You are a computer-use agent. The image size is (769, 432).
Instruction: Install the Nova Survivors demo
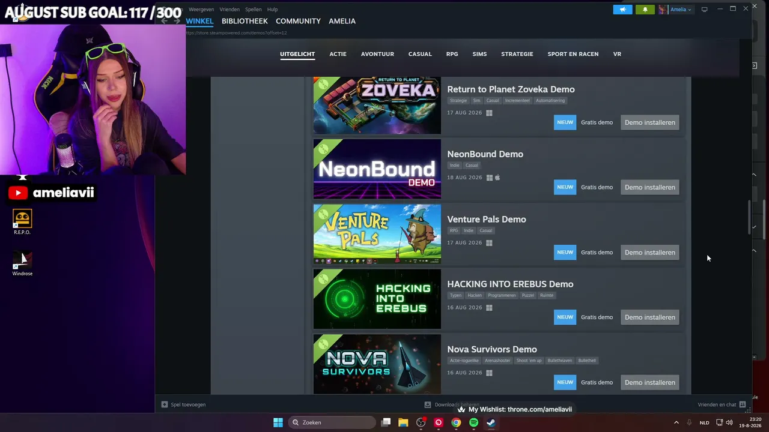point(650,382)
